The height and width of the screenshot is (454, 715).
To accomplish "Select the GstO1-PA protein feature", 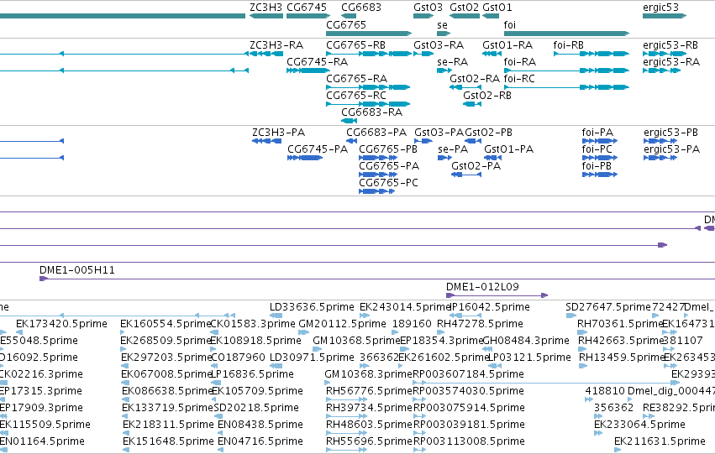I will click(493, 158).
